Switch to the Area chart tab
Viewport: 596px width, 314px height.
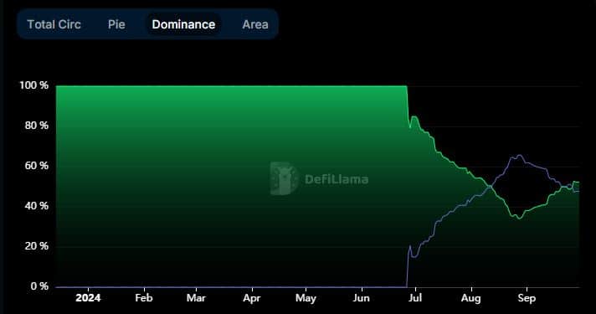click(x=255, y=24)
